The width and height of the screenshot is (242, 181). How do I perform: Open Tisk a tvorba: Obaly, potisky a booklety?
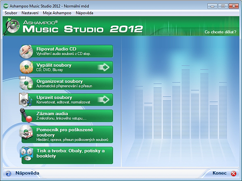pos(67,155)
